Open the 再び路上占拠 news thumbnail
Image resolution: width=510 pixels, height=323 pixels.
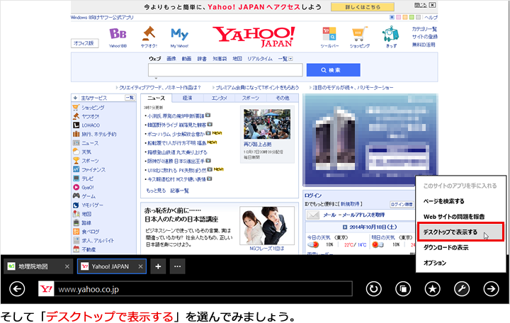coord(267,124)
